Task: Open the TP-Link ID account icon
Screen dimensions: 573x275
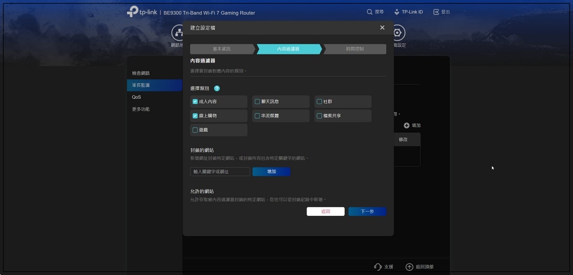Action: pyautogui.click(x=397, y=12)
